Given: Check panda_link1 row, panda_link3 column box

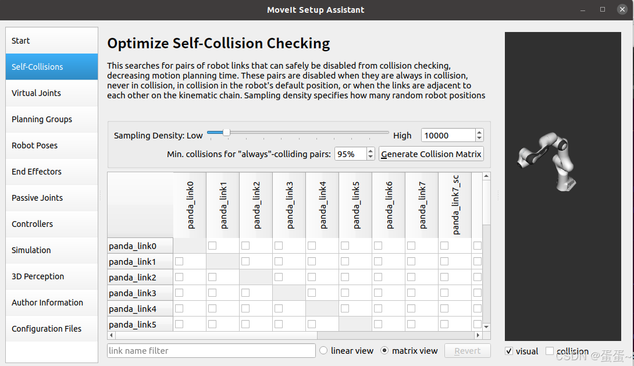Looking at the screenshot, I should pyautogui.click(x=279, y=261).
